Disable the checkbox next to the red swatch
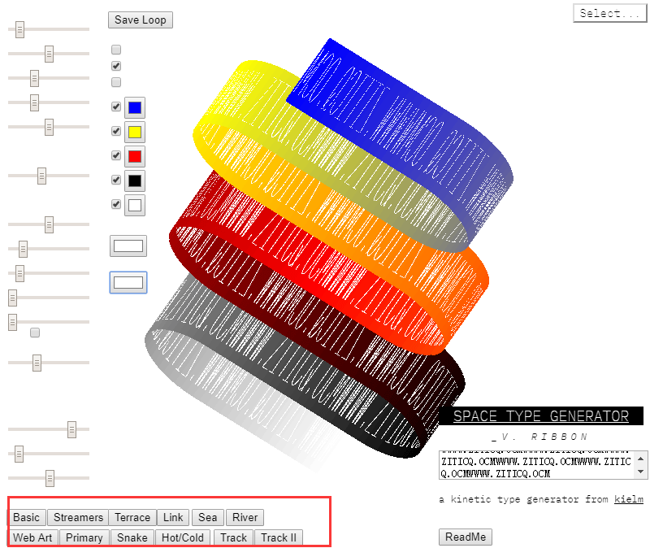Screen dimensions: 650x548 (116, 155)
